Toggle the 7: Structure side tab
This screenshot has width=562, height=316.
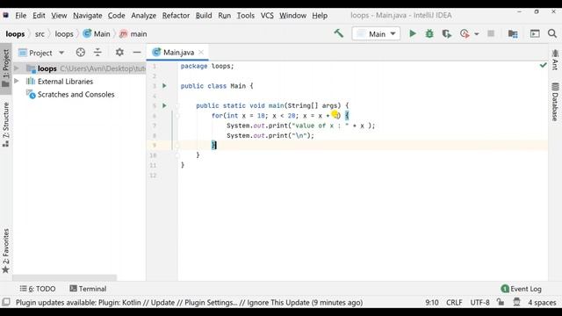point(6,125)
